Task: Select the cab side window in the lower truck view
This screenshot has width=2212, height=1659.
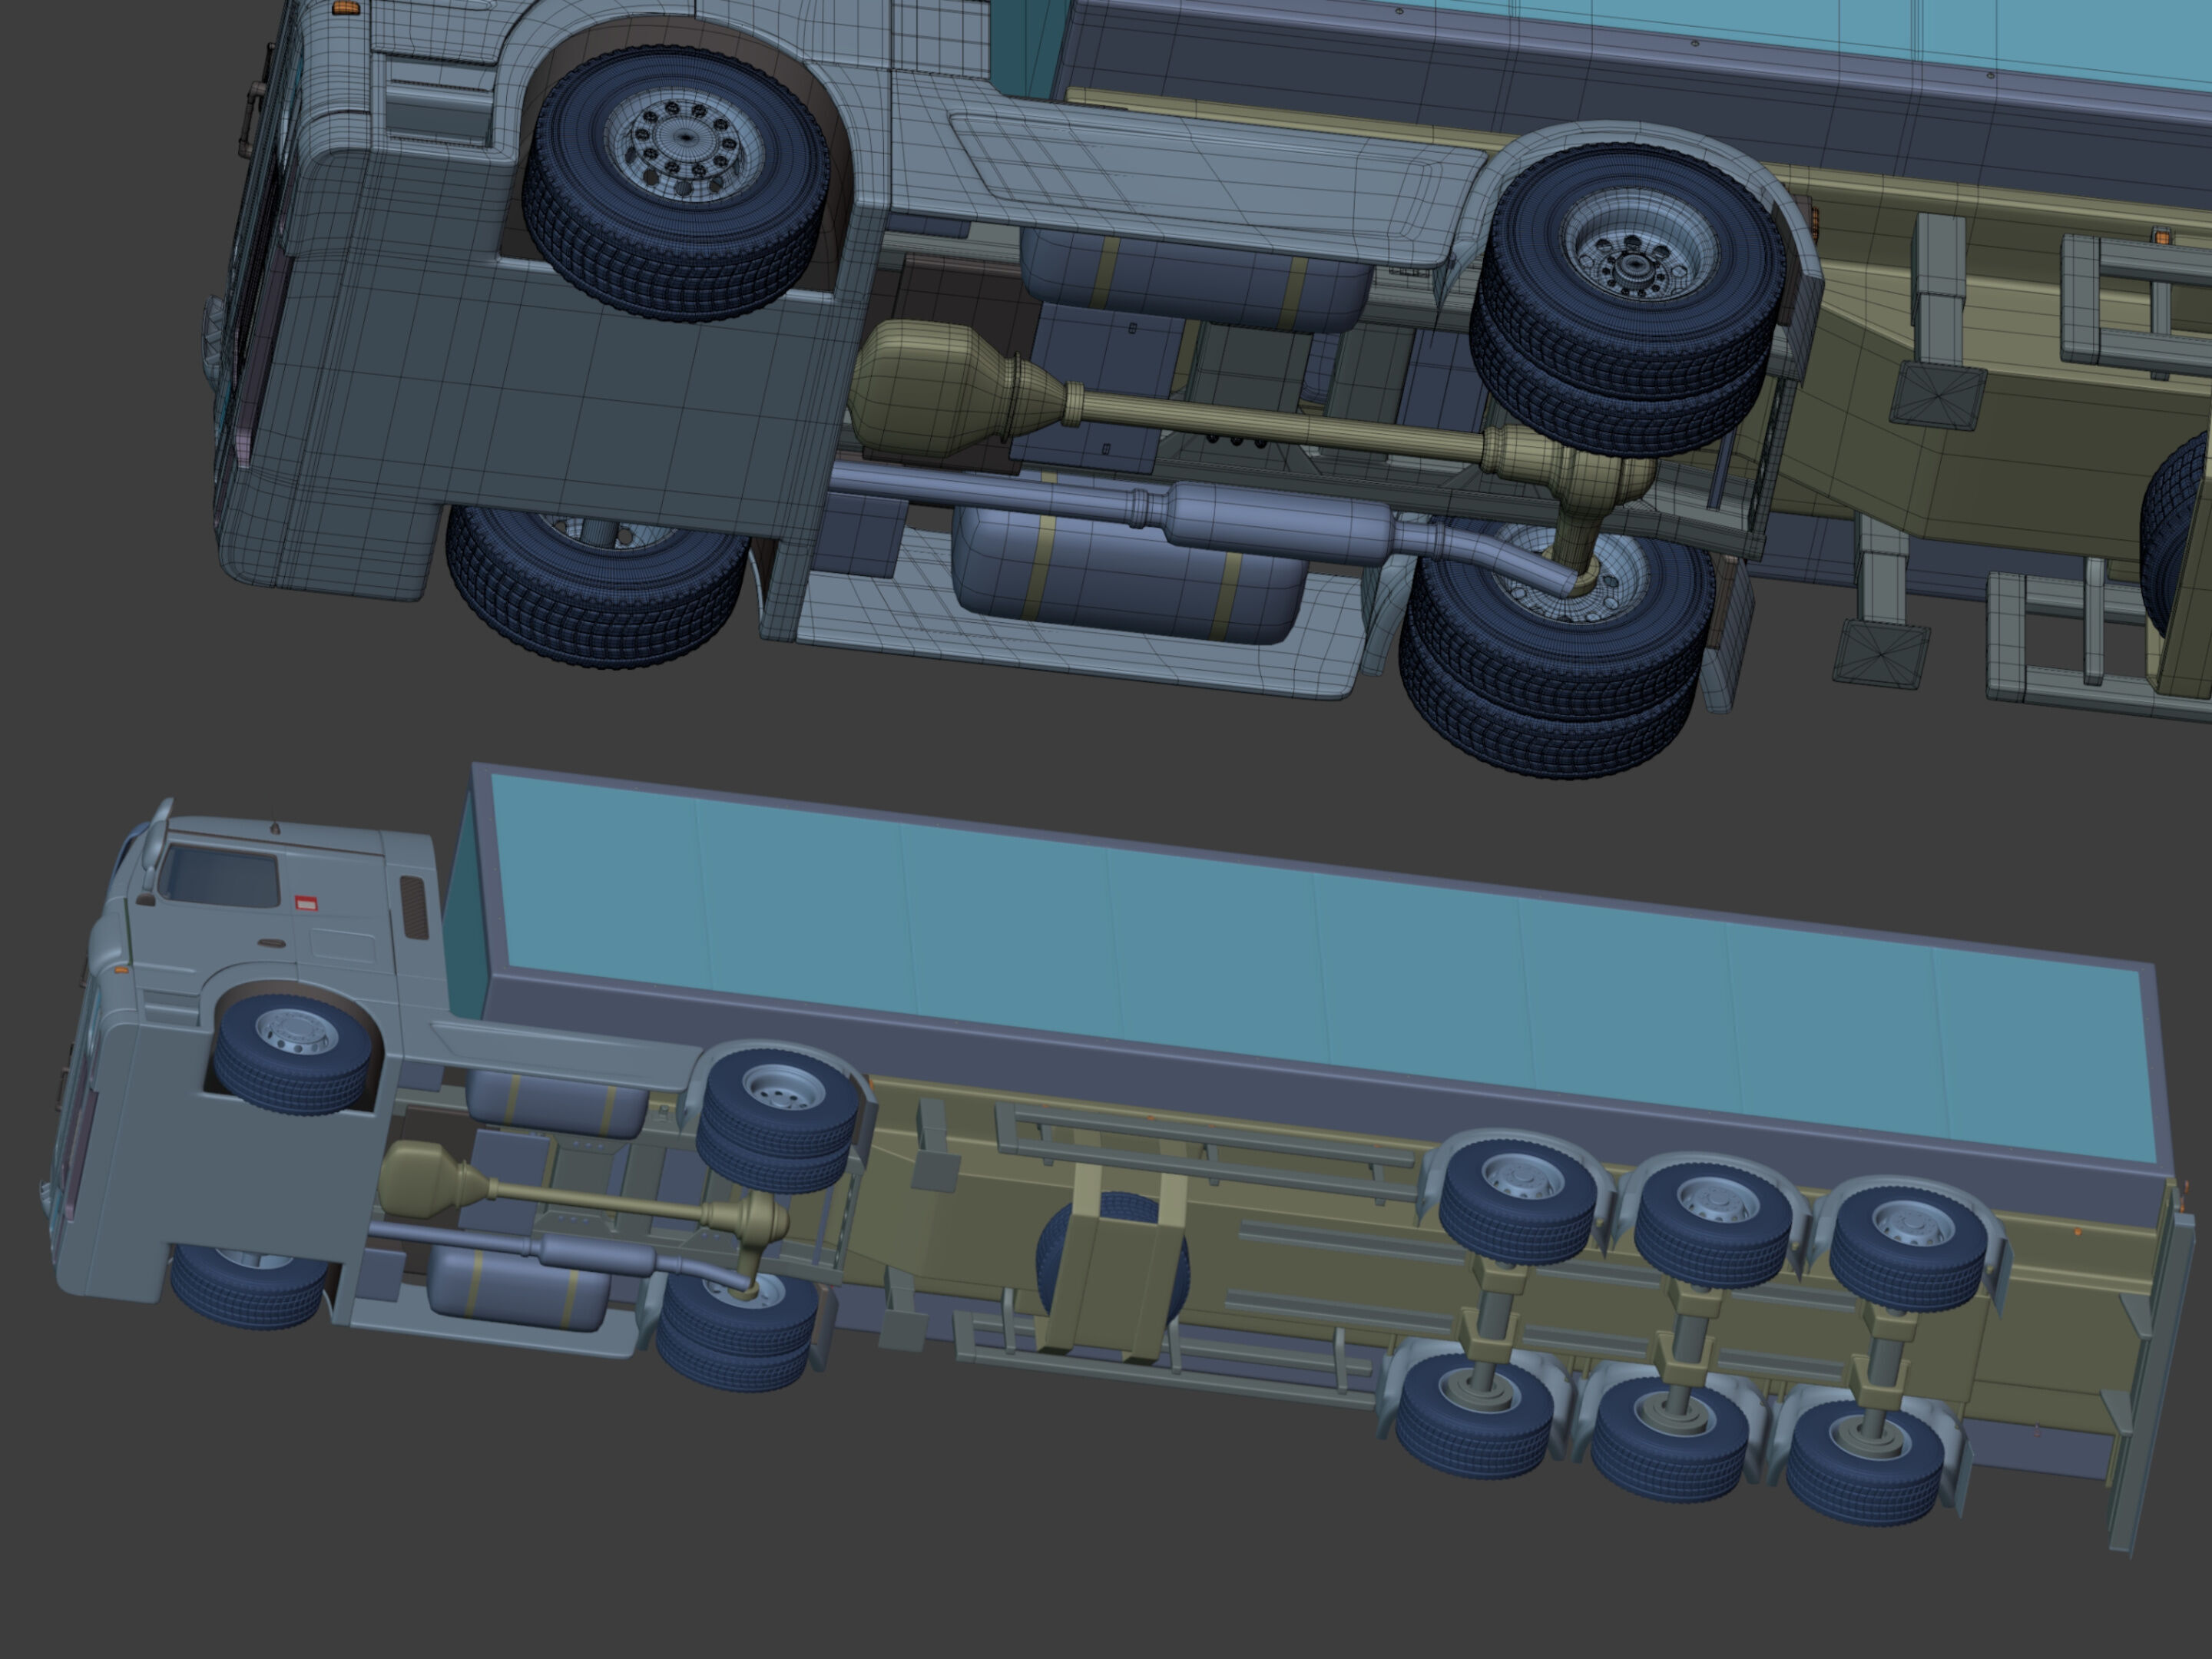Action: click(218, 875)
